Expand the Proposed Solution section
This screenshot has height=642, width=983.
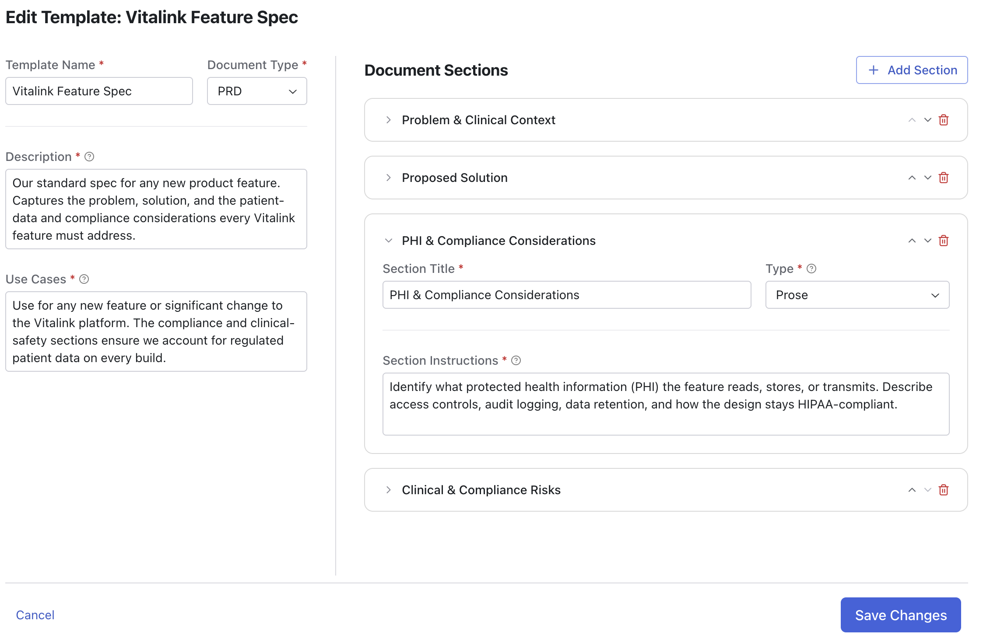tap(388, 178)
